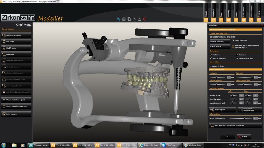Click the Modify scans FREE icon
The image size is (264, 148).
point(4,48)
